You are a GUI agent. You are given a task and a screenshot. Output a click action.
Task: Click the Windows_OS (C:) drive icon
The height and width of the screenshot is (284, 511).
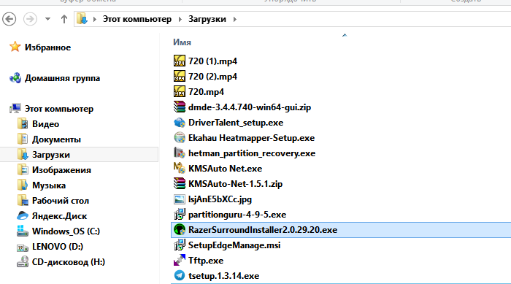23,231
